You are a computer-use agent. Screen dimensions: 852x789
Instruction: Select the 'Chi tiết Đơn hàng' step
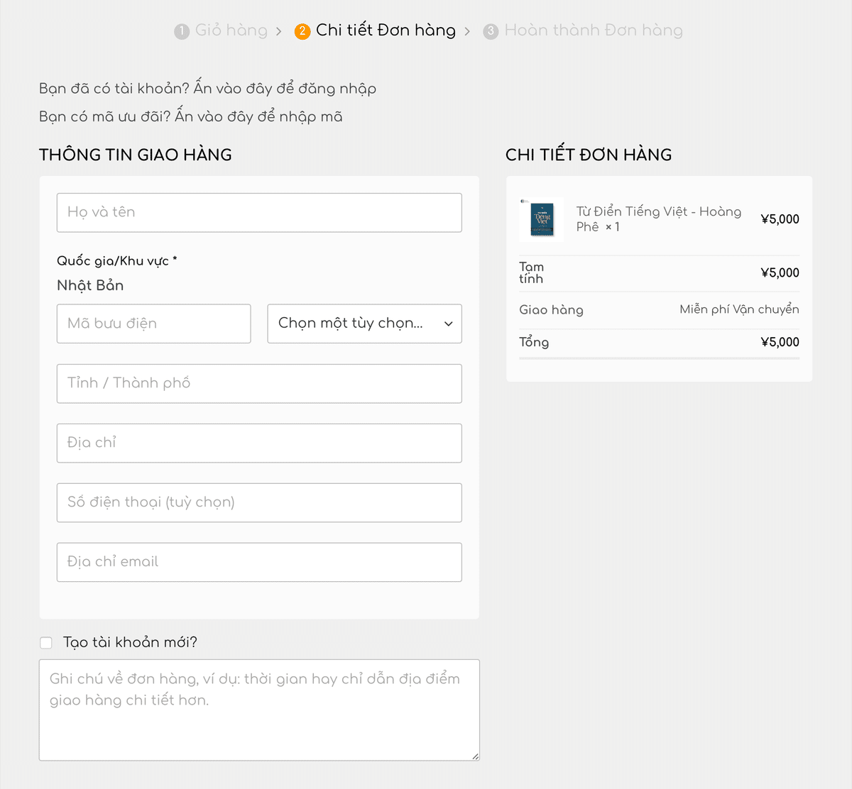tap(386, 31)
